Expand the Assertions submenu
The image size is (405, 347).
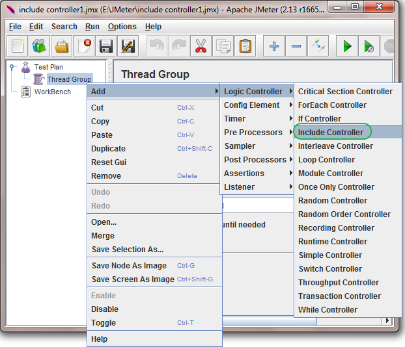point(257,173)
